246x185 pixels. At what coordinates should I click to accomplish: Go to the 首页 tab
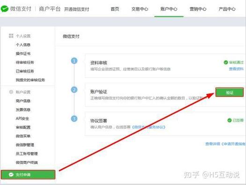[115, 9]
